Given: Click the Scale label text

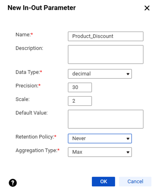Looking at the screenshot, I should [22, 99].
